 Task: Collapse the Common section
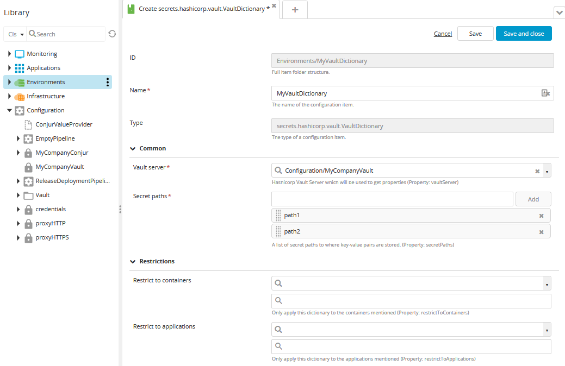133,148
